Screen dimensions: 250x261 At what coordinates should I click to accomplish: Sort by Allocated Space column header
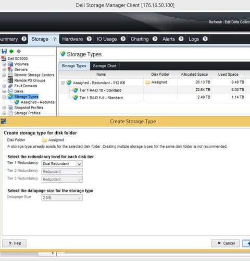[x=194, y=74]
